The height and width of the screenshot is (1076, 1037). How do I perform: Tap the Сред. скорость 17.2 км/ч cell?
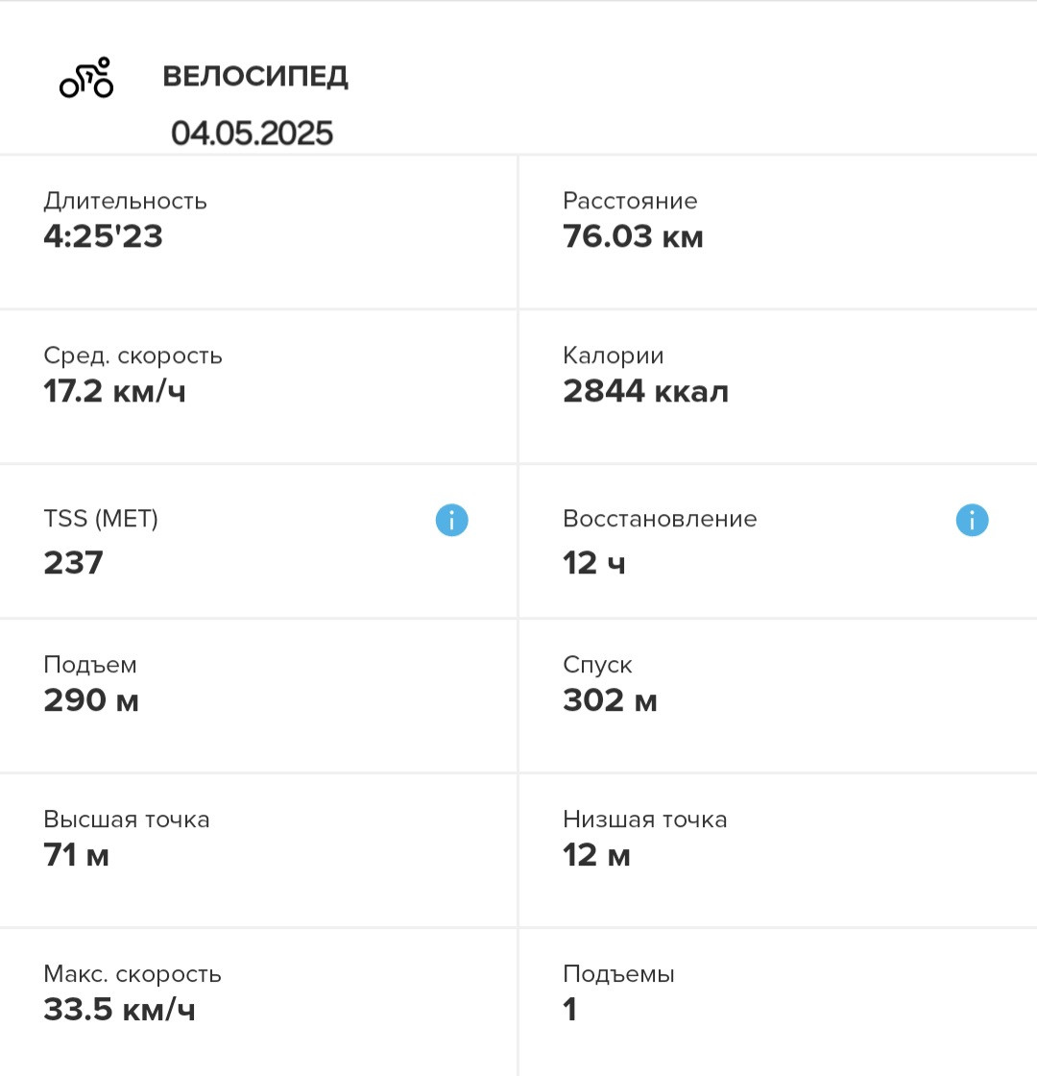click(x=258, y=387)
